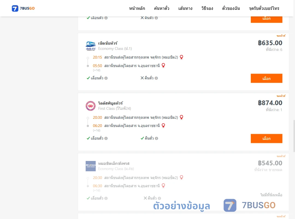The image size is (295, 219).
Task: Click the page vertical scrollbar thumb
Action: 294,136
